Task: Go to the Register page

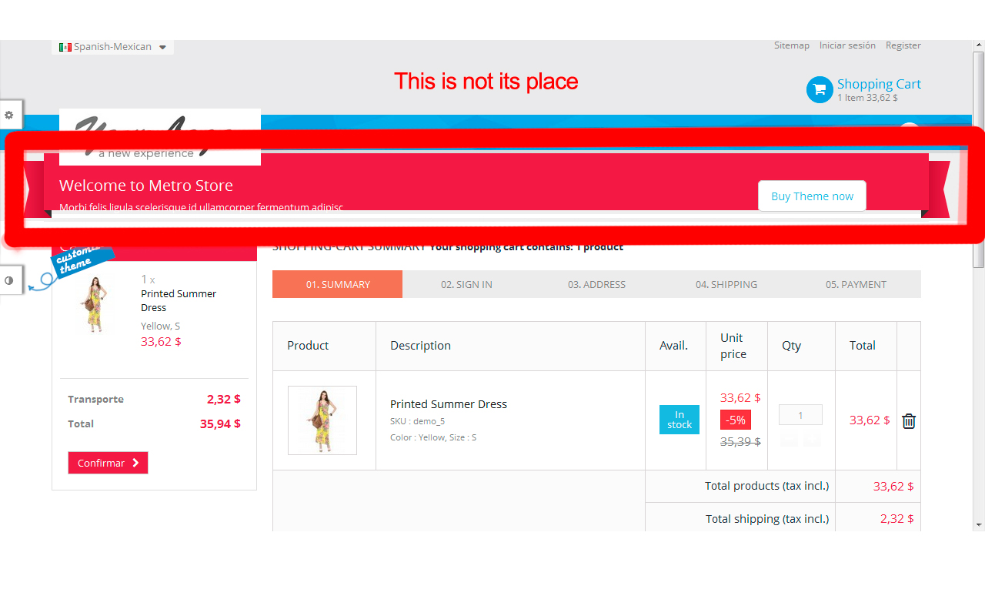Action: pos(903,45)
